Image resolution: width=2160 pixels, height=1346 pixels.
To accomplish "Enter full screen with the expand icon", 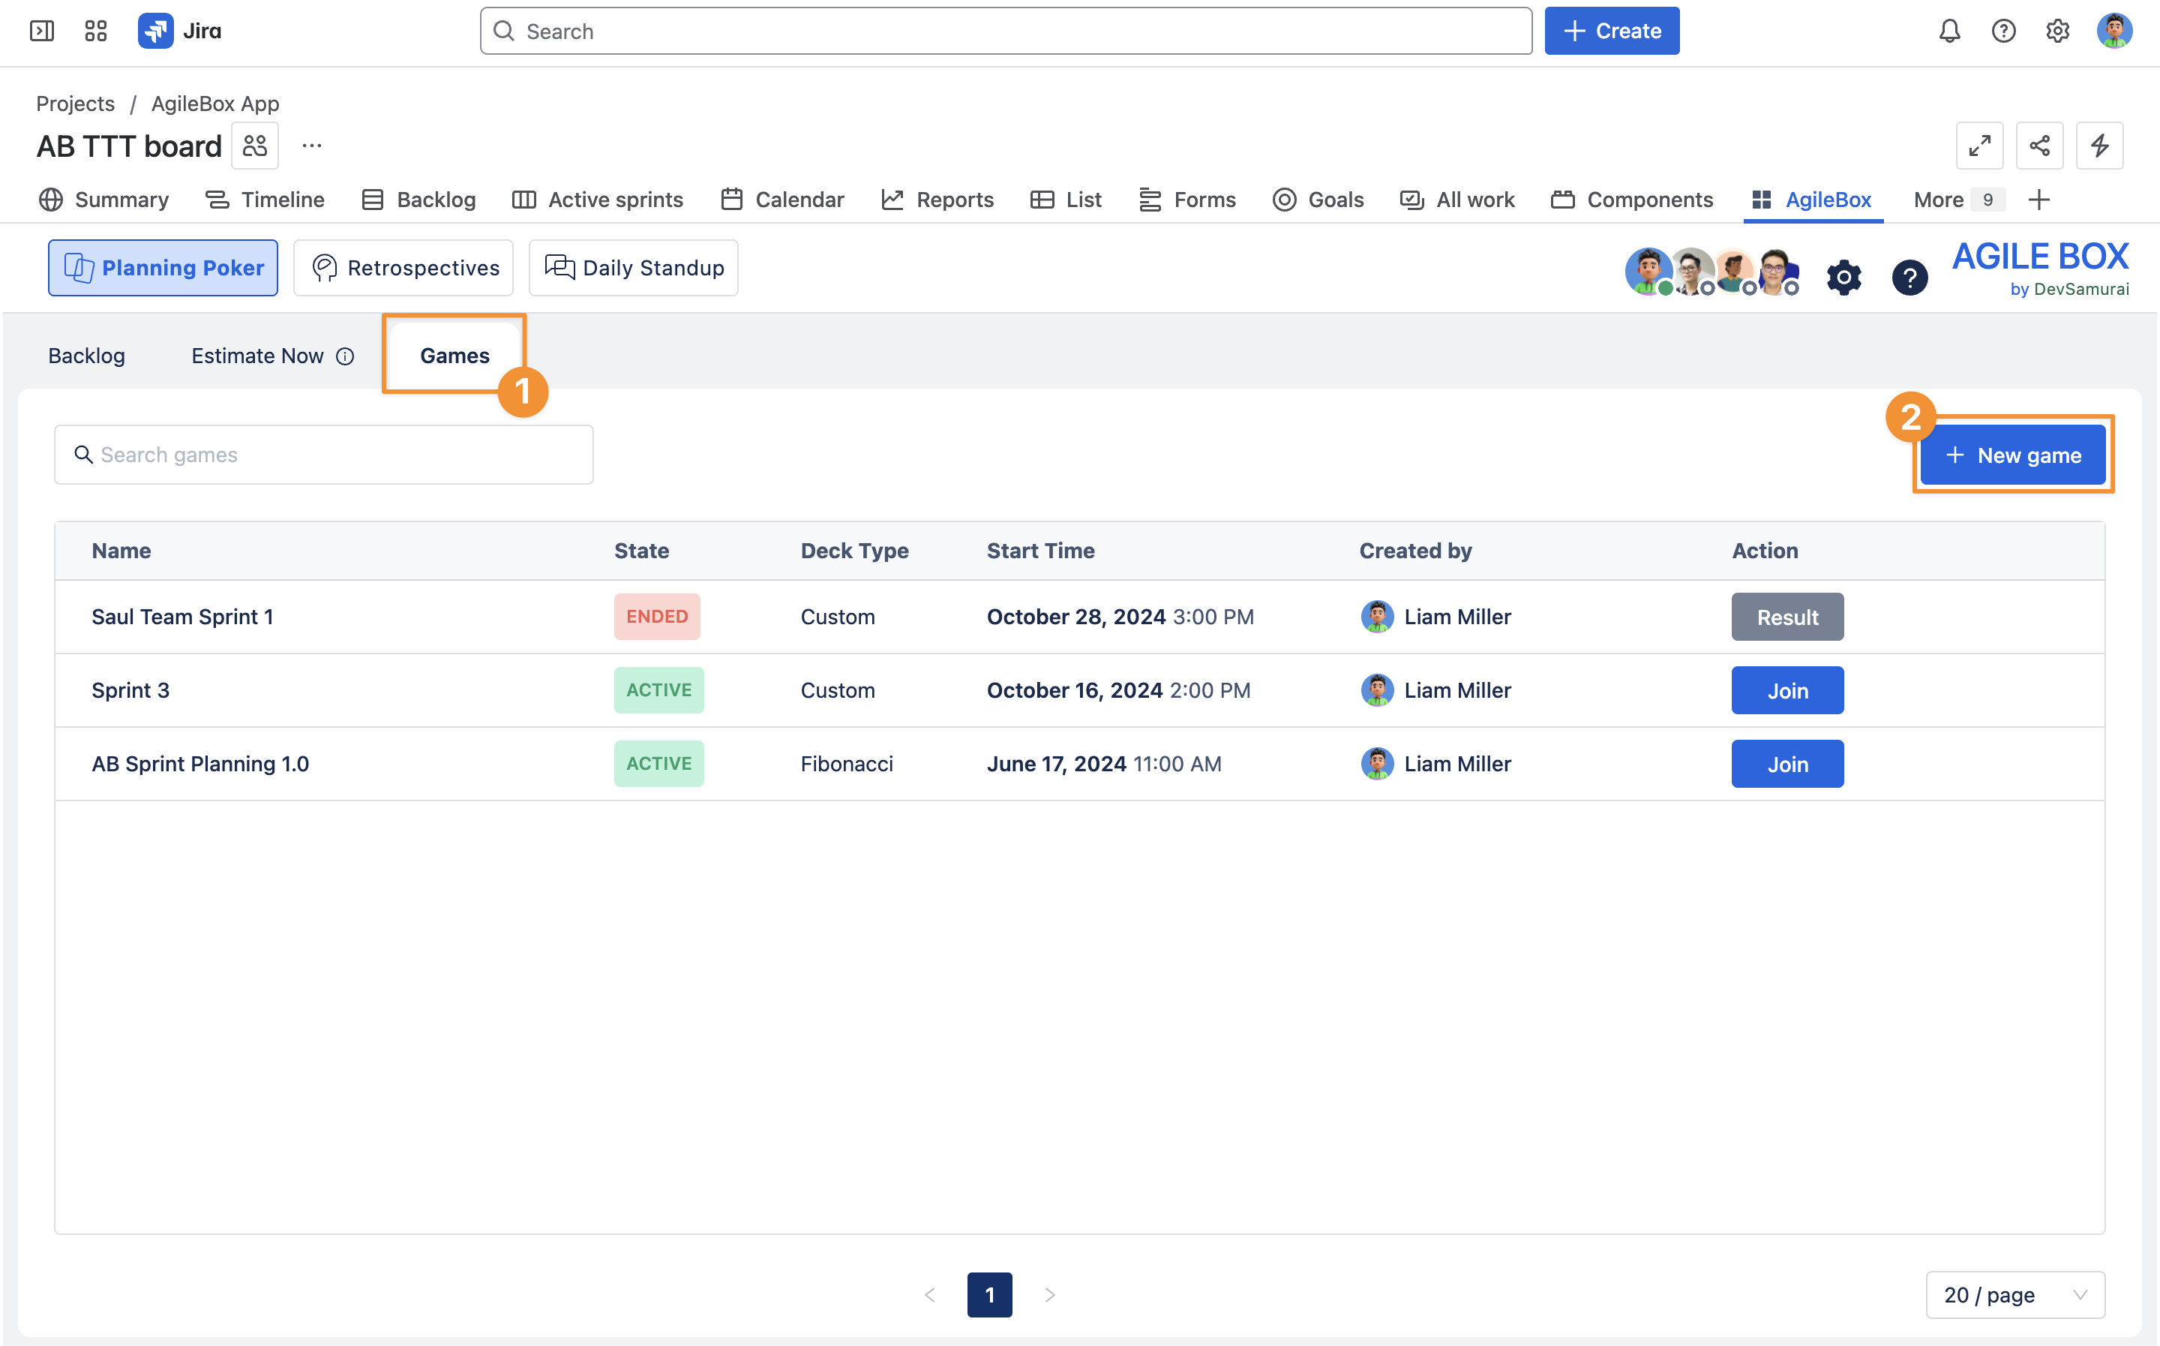I will click(x=1979, y=146).
